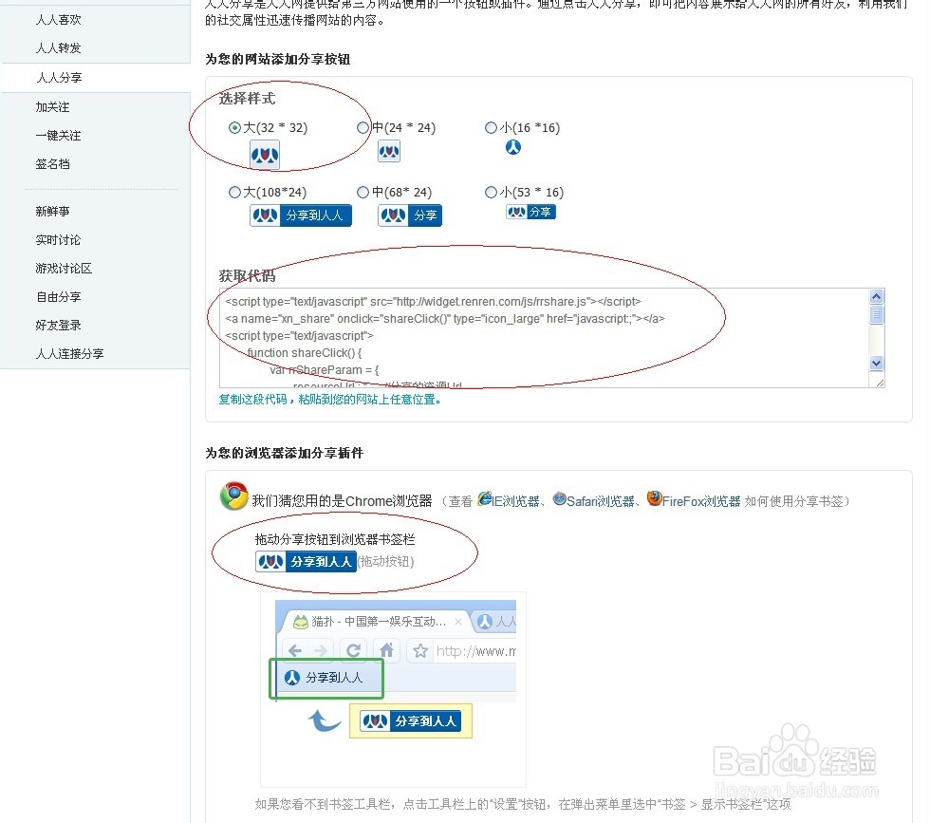Click the 拖动分享按钮到浏览器书签栏 text
This screenshot has width=930, height=823.
(335, 539)
